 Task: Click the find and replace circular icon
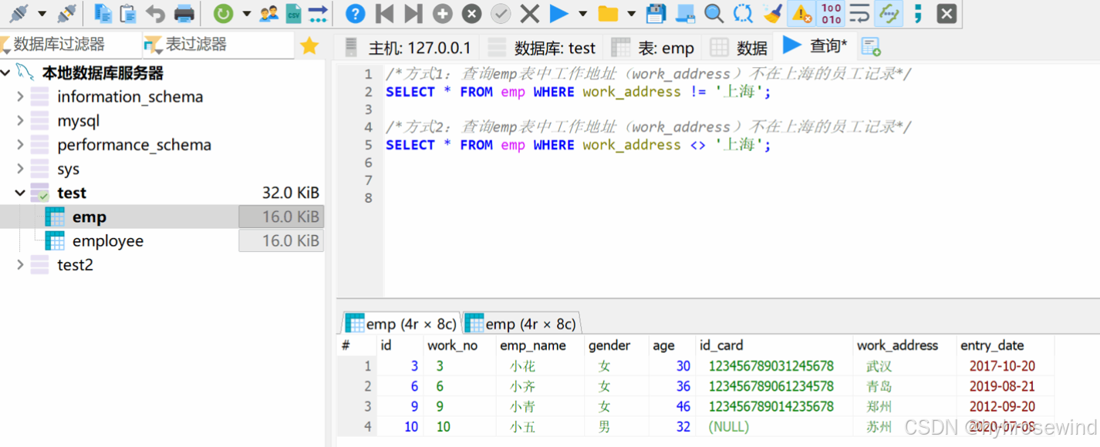[x=743, y=13]
